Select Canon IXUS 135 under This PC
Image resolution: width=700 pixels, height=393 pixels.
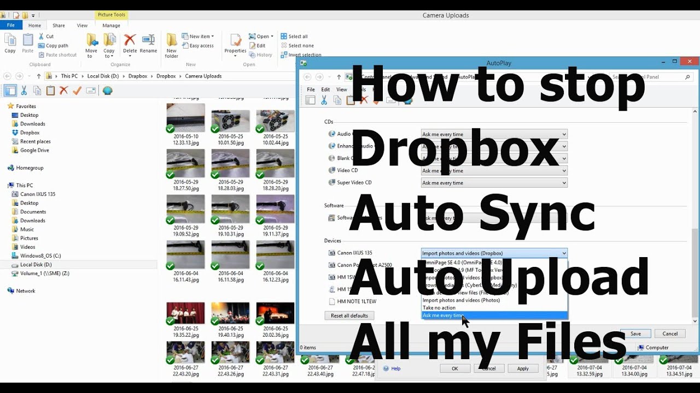tap(37, 194)
